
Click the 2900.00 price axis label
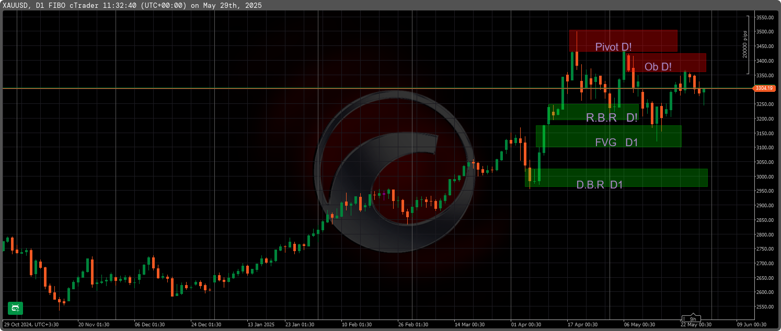point(764,206)
